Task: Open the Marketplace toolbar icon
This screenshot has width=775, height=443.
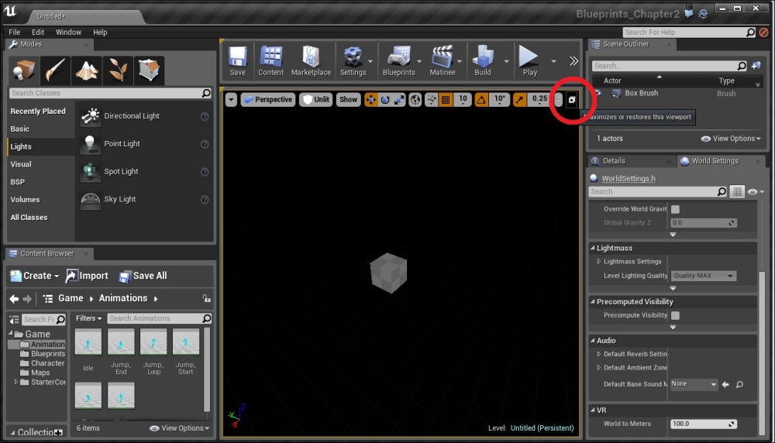Action: (x=311, y=61)
